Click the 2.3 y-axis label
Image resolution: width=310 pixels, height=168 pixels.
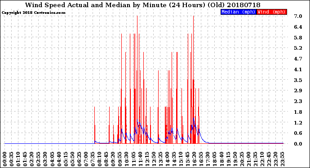click(x=298, y=101)
